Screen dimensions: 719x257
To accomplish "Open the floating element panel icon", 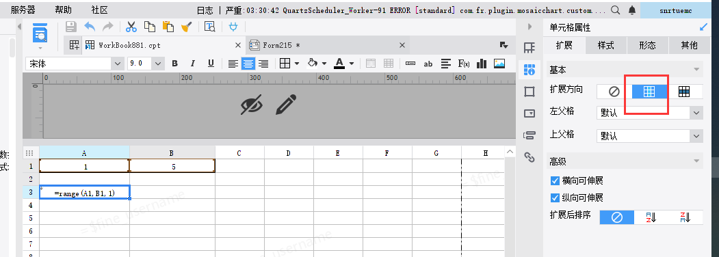I will [x=530, y=92].
